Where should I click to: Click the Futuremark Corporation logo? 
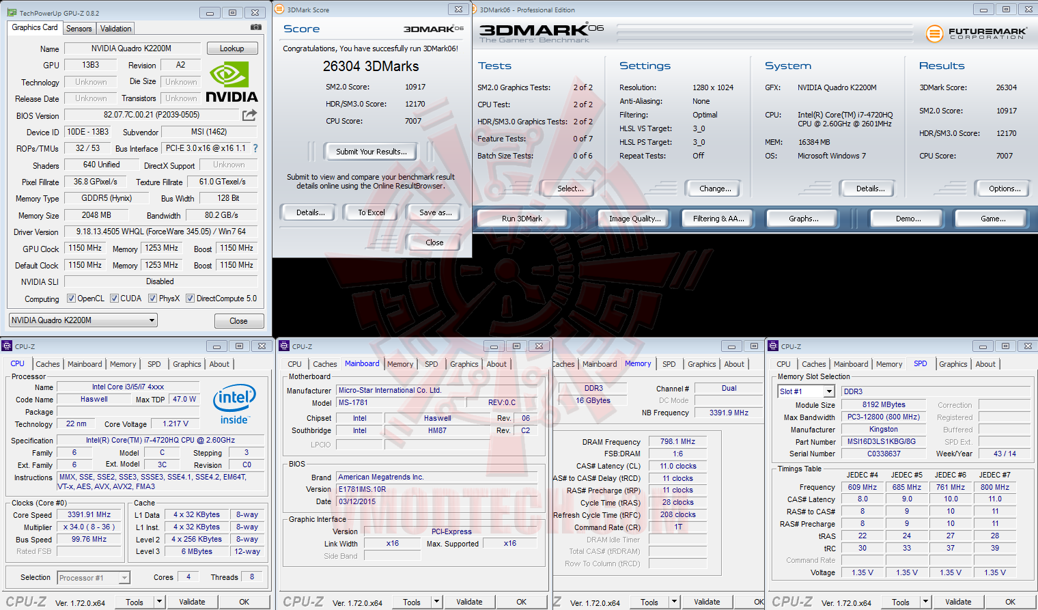pos(977,33)
